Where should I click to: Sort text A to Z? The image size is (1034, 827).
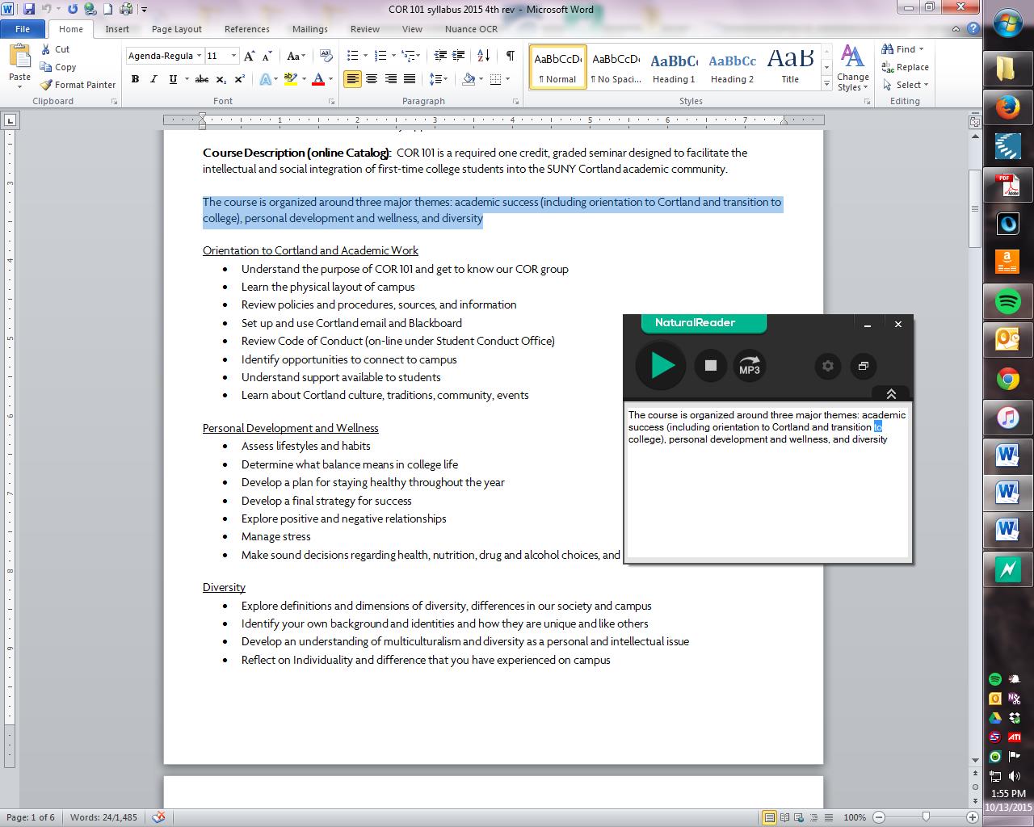pyautogui.click(x=484, y=56)
